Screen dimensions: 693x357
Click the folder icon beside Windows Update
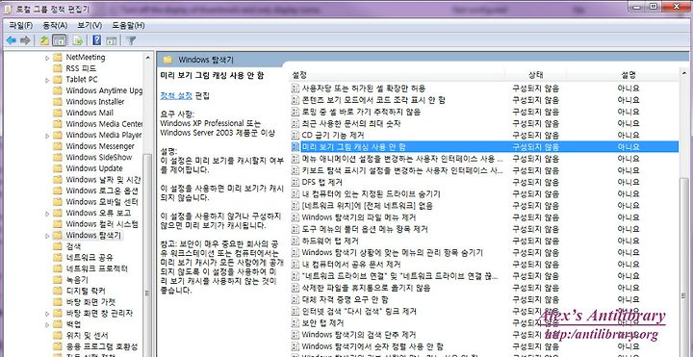tap(58, 168)
